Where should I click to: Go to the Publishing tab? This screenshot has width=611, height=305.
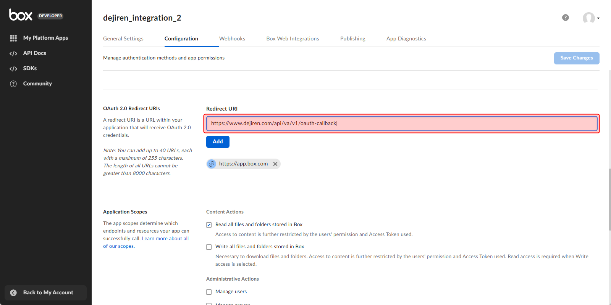pyautogui.click(x=353, y=39)
